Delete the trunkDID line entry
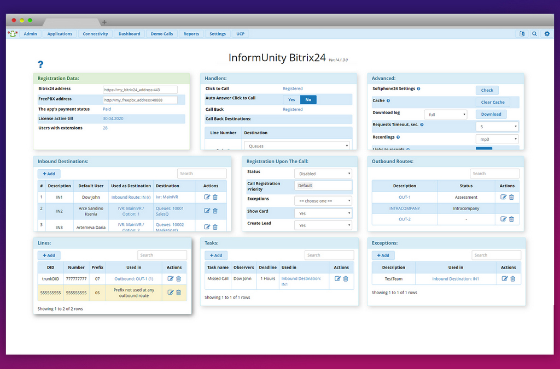 point(178,278)
